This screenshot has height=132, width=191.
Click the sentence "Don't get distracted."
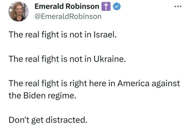(48, 120)
